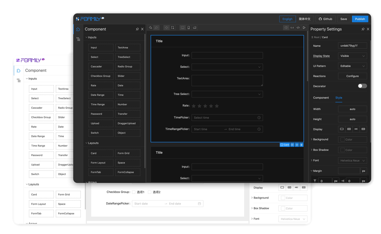Expand the Box Shadow settings in dark panel
381x234 pixels.
tap(312, 150)
